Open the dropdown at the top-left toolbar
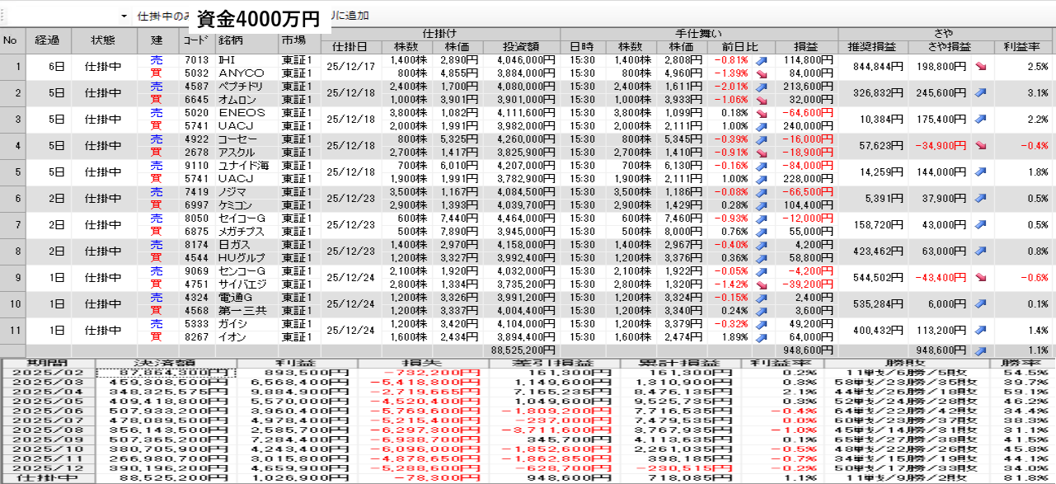Viewport: 1056px width, 484px height. click(124, 16)
